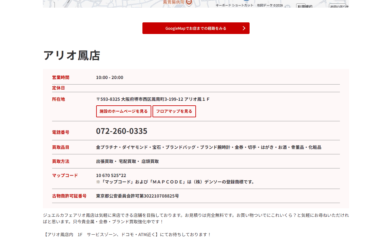Open キーボード ショートカット link on the map
The image size is (392, 245).
235,5
